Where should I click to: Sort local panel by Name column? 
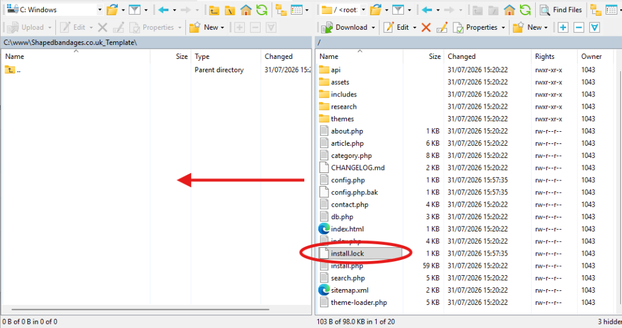click(76, 56)
